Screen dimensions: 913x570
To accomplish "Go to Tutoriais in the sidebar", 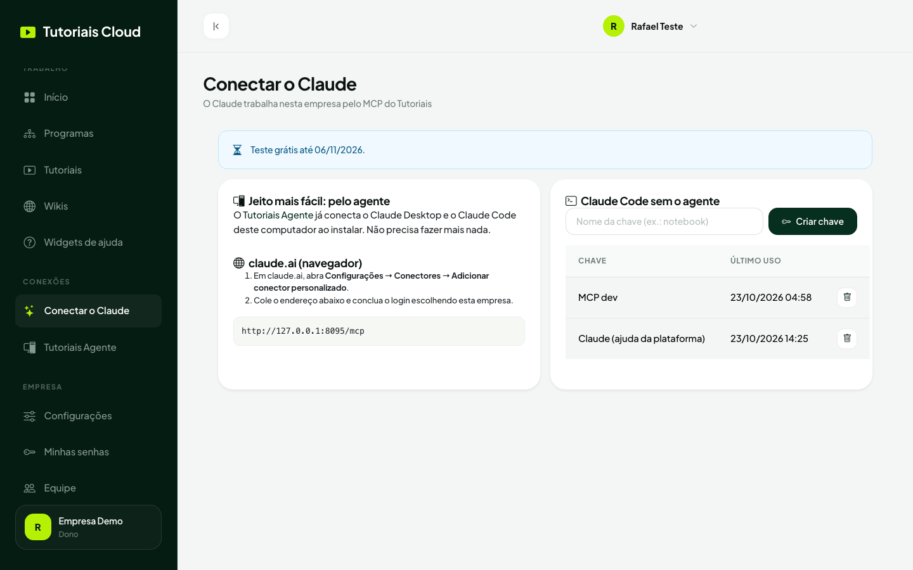I will click(88, 170).
